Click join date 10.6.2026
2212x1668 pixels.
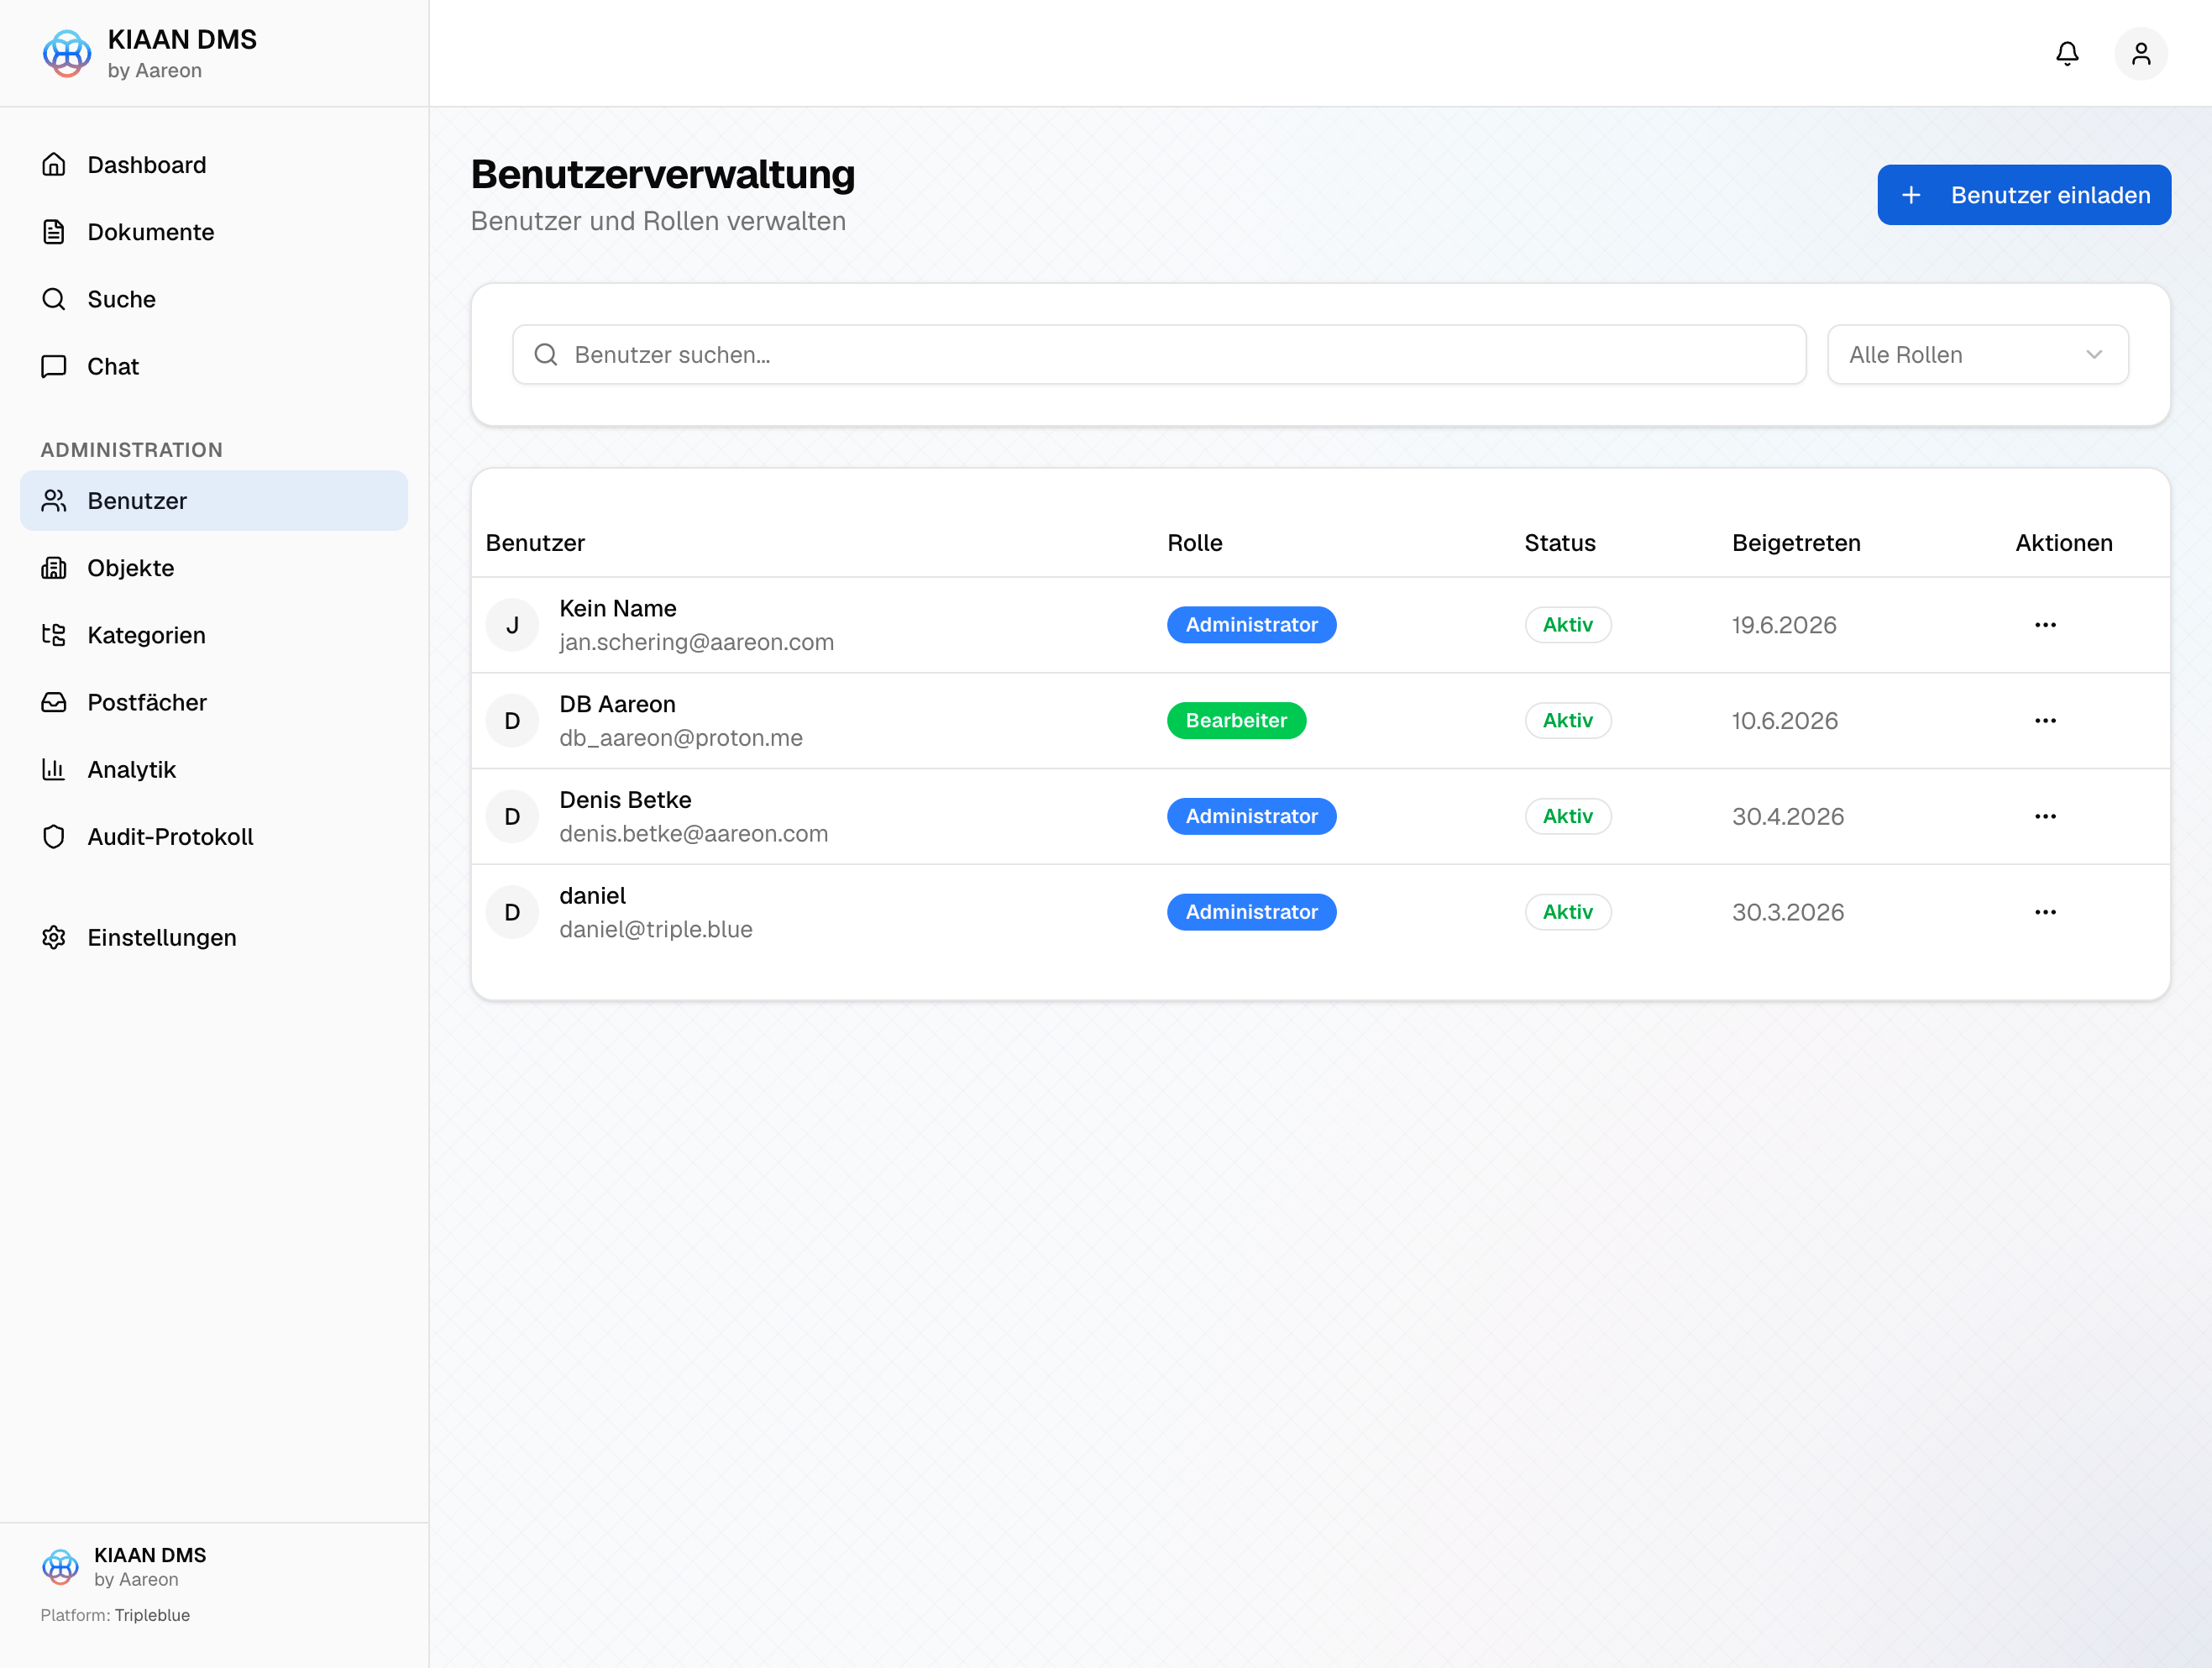(x=1784, y=720)
